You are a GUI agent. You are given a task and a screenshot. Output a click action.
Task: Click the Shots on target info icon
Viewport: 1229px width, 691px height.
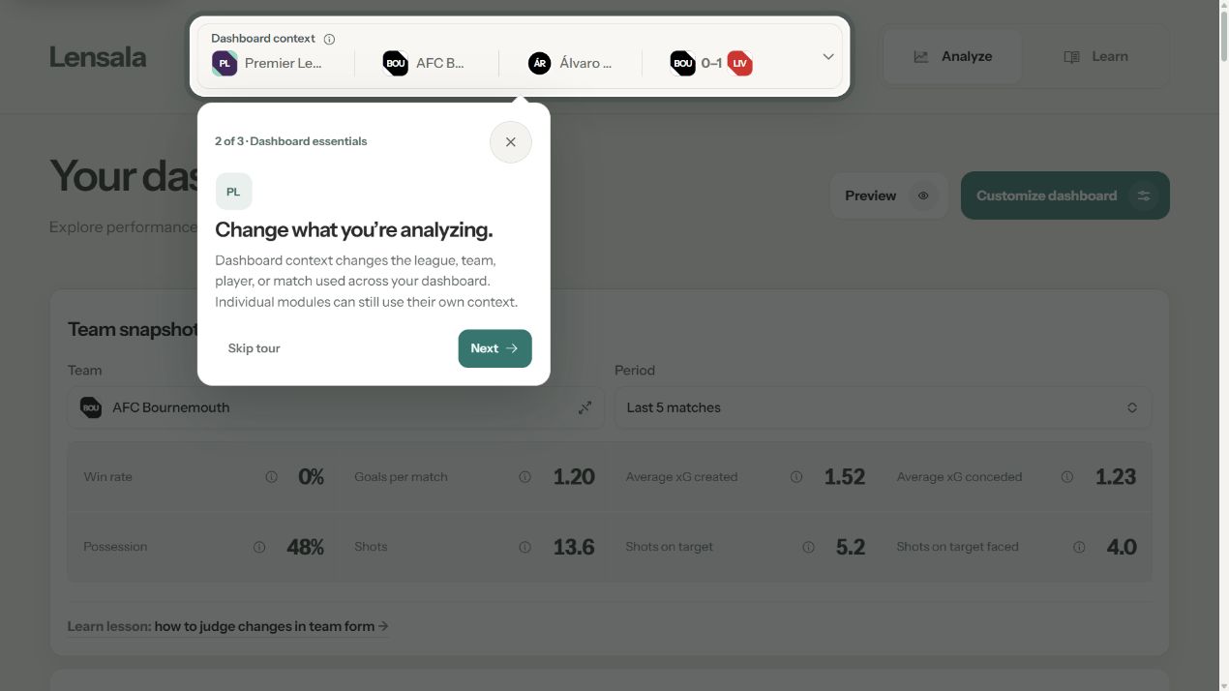[x=808, y=547]
